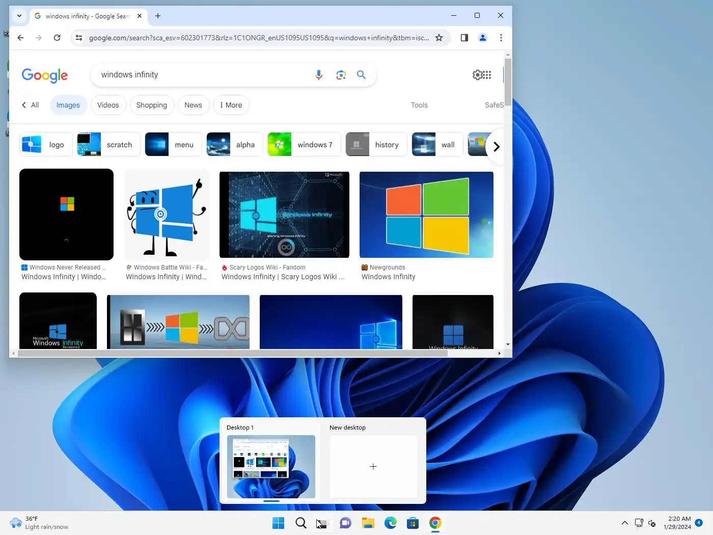Open the Chrome profile icon
713x535 pixels.
pyautogui.click(x=483, y=38)
